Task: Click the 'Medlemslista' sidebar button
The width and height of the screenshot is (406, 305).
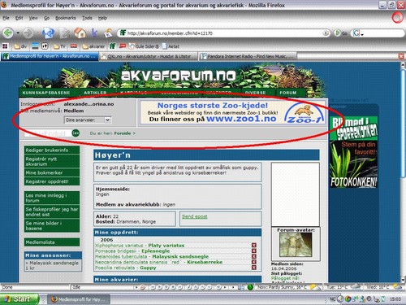Action: point(52,242)
